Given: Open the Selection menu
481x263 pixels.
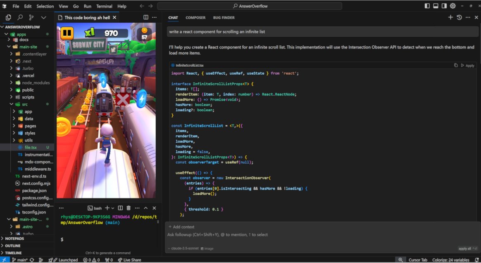Looking at the screenshot, I should click(45, 6).
